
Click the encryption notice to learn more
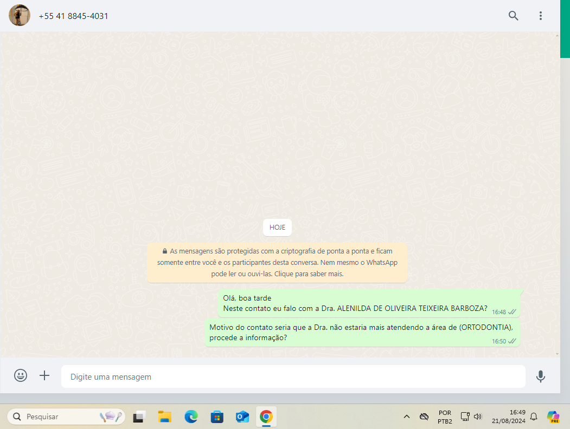pos(277,262)
